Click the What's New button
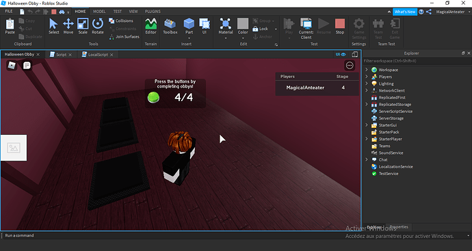The image size is (472, 251). pyautogui.click(x=405, y=12)
